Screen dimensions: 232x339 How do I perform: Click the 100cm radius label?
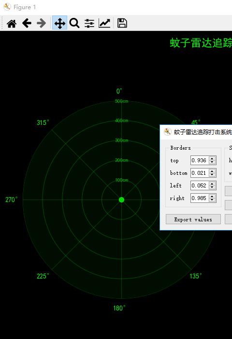[121, 180]
